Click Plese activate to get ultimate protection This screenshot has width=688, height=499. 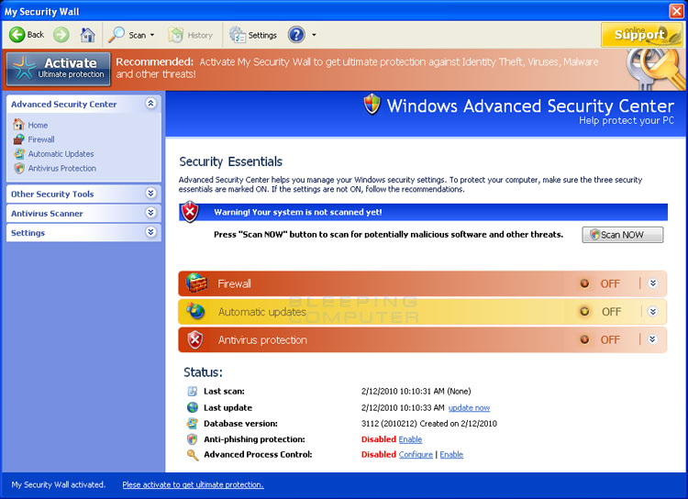(x=193, y=485)
